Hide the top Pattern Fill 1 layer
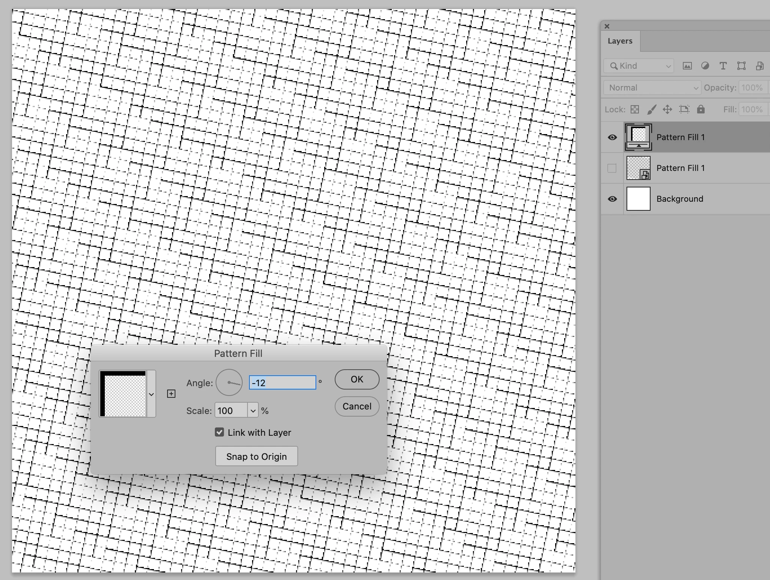Viewport: 770px width, 580px height. click(612, 137)
